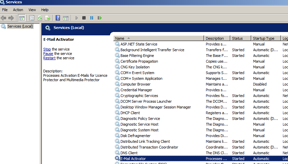Click Disabled startup type of Computer Browser
The width and height of the screenshot is (288, 164).
[260, 84]
